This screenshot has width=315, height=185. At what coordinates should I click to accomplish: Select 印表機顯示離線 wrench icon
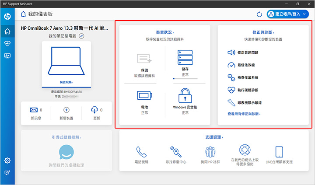[x=231, y=103]
